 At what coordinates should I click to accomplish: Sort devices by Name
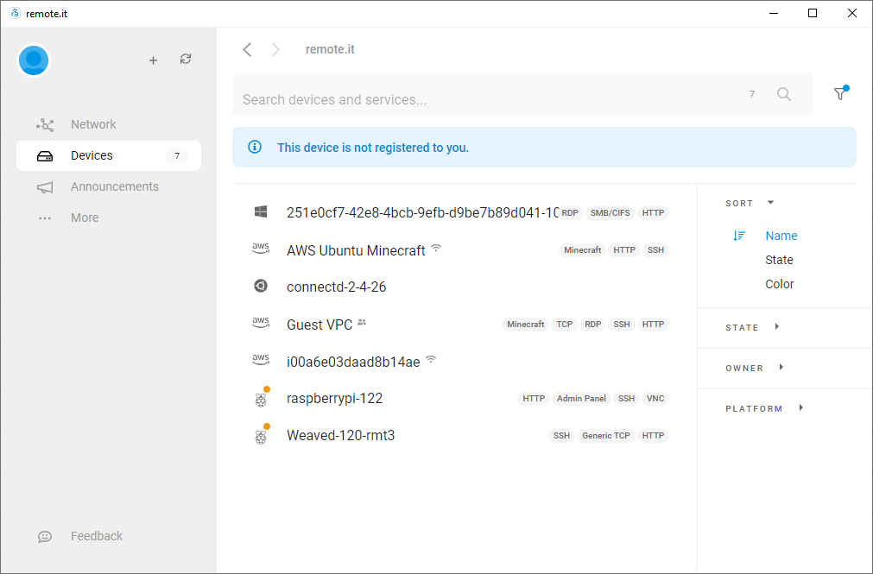781,236
